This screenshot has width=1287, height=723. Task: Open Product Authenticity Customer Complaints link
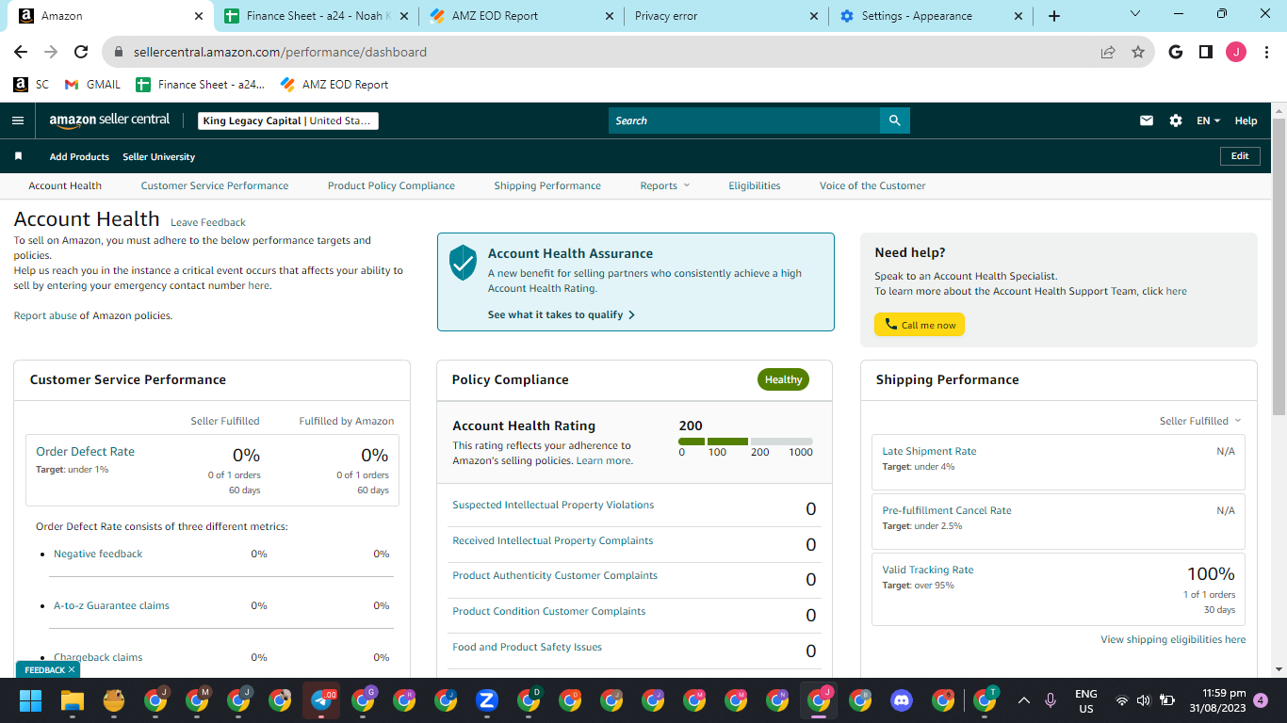pos(555,575)
